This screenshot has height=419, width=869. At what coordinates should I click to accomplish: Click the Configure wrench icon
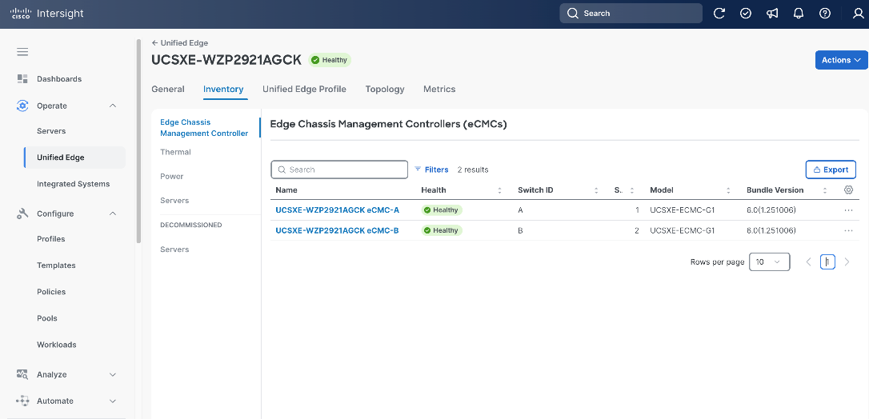[x=22, y=213]
